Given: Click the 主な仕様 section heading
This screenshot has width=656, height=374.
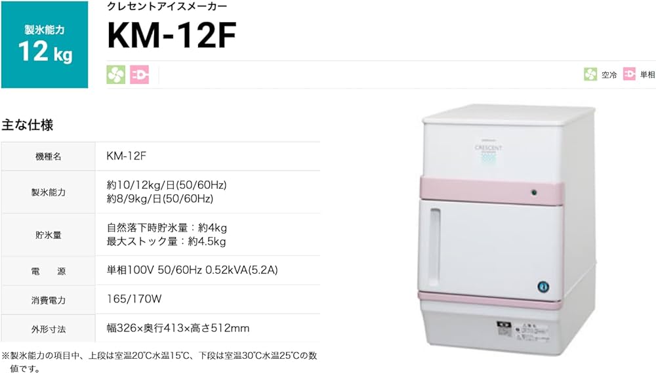Looking at the screenshot, I should pyautogui.click(x=27, y=125).
